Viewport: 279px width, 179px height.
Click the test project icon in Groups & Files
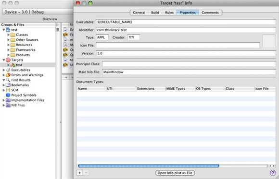point(8,30)
